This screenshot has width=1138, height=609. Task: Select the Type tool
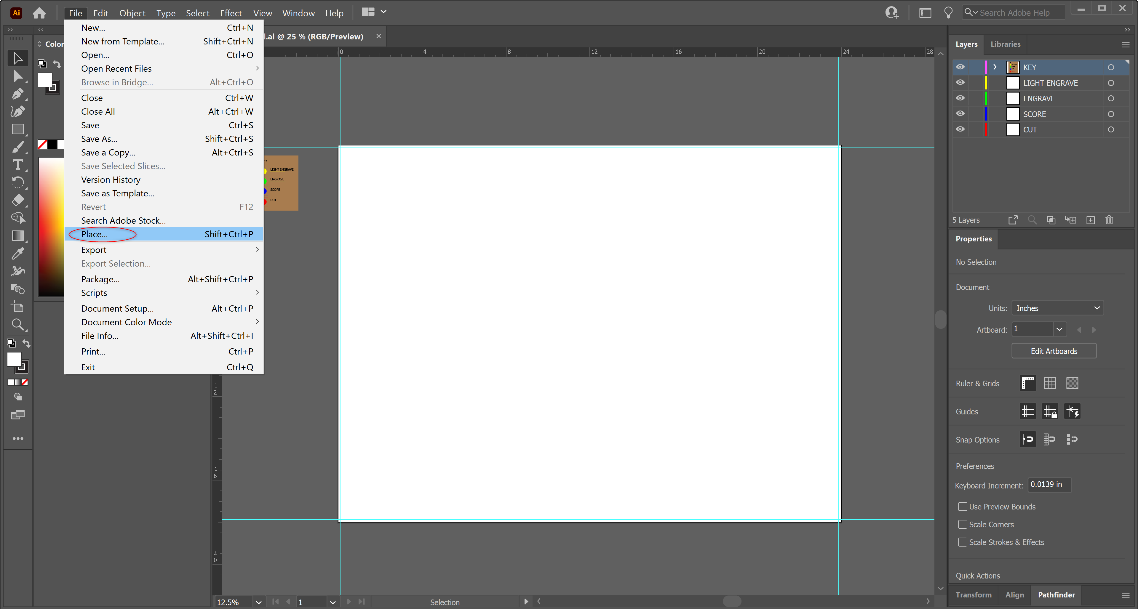tap(18, 164)
